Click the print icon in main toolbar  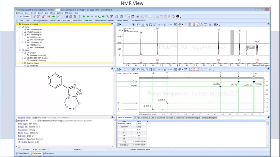tap(67, 17)
